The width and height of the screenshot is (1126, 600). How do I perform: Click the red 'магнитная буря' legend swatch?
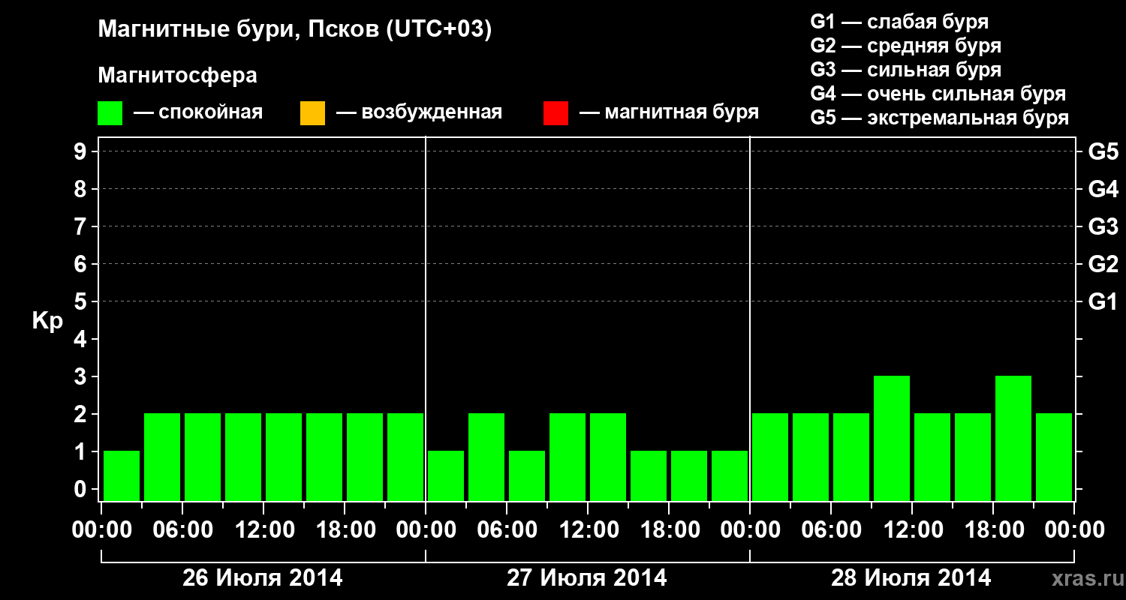coord(555,113)
